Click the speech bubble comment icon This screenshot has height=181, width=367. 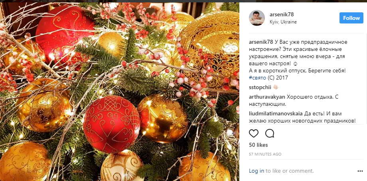(x=270, y=133)
